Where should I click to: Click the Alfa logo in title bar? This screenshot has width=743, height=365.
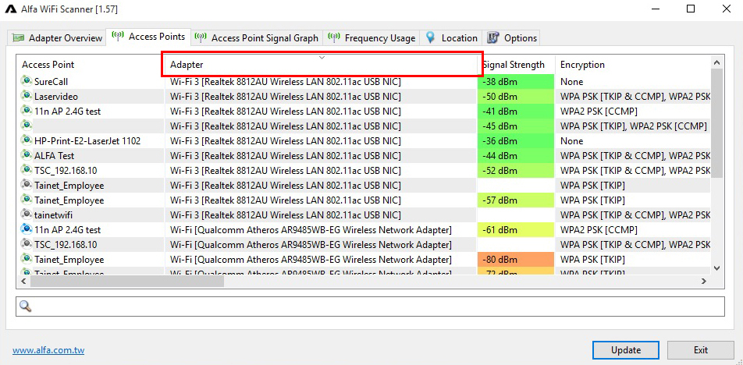pyautogui.click(x=12, y=9)
